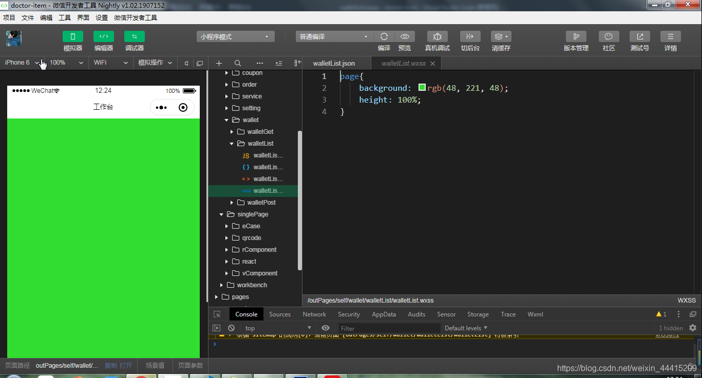Expand the setting folder
702x378 pixels.
226,108
